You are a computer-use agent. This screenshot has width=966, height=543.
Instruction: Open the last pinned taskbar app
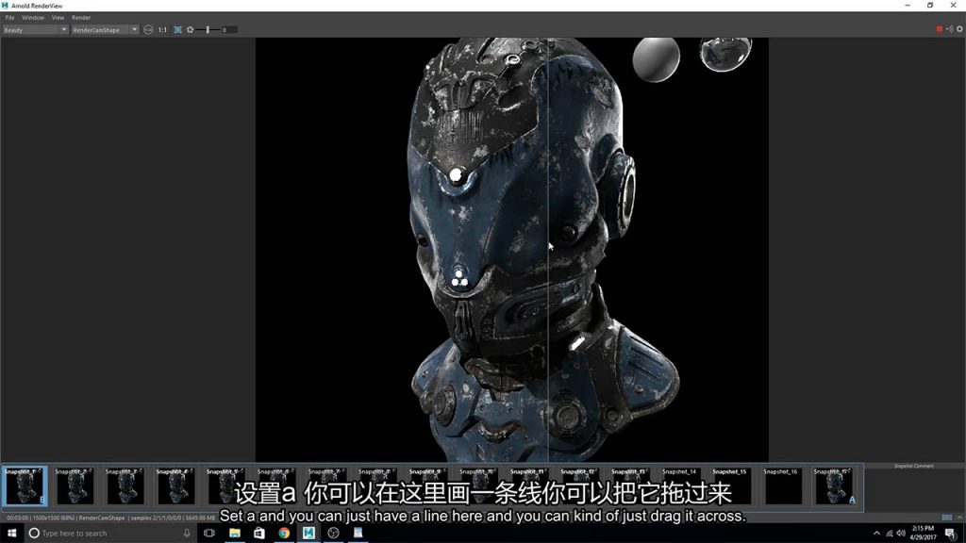(358, 534)
